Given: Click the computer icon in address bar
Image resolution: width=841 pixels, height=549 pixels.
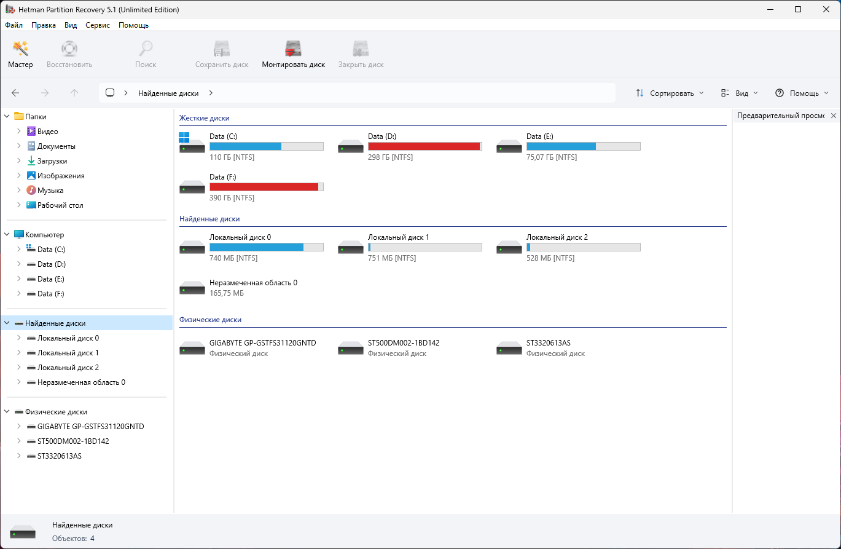Looking at the screenshot, I should coord(110,93).
